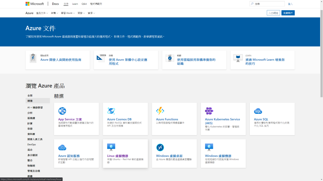Image resolution: width=323 pixels, height=181 pixels.
Task: Click the page vertical scrollbar thumb
Action: click(321, 53)
